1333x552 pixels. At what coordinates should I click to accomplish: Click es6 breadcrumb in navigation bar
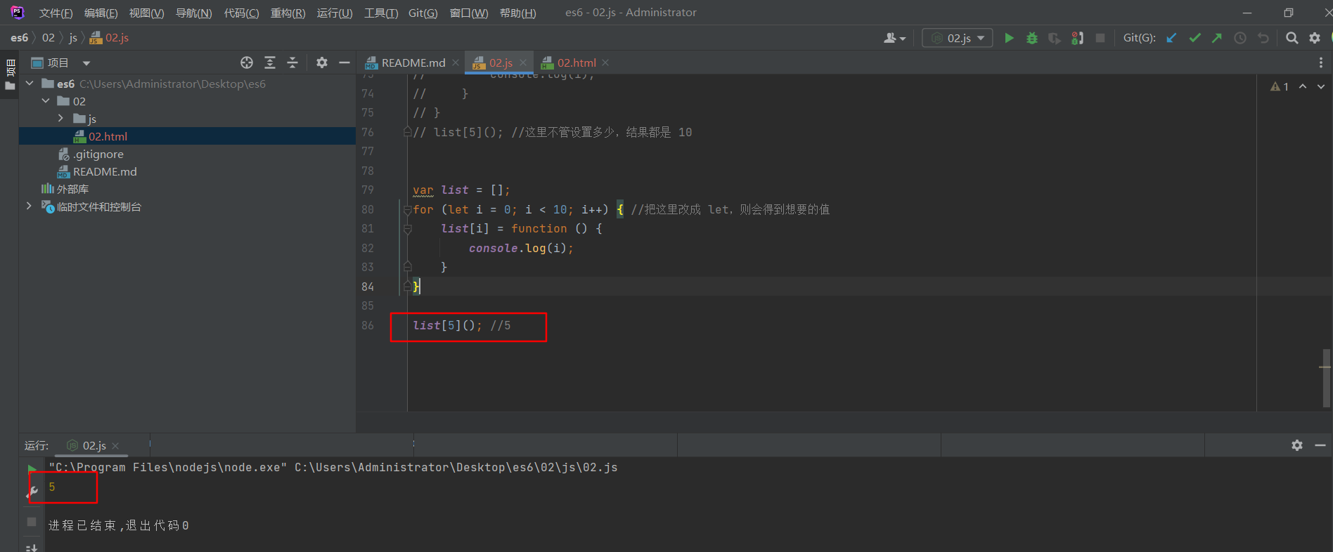tap(20, 38)
